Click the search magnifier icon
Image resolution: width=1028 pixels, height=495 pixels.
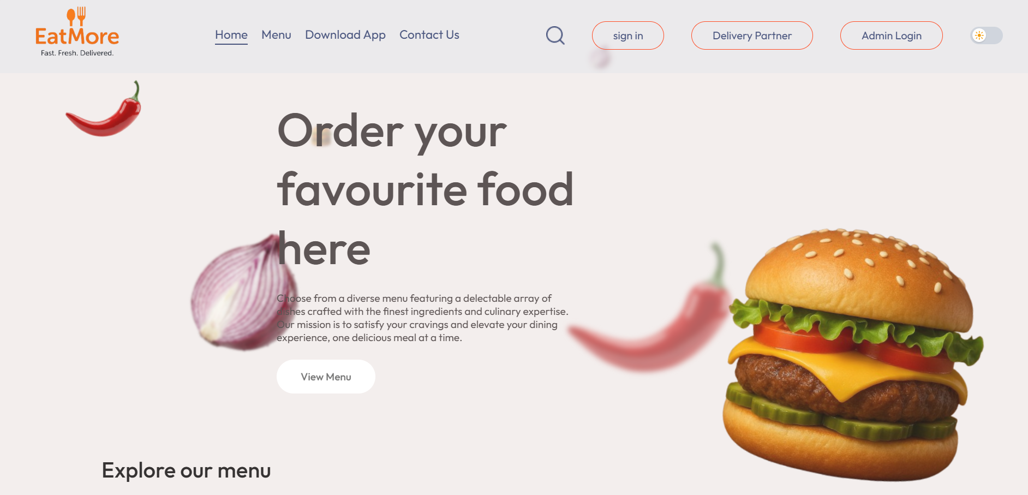tap(555, 35)
